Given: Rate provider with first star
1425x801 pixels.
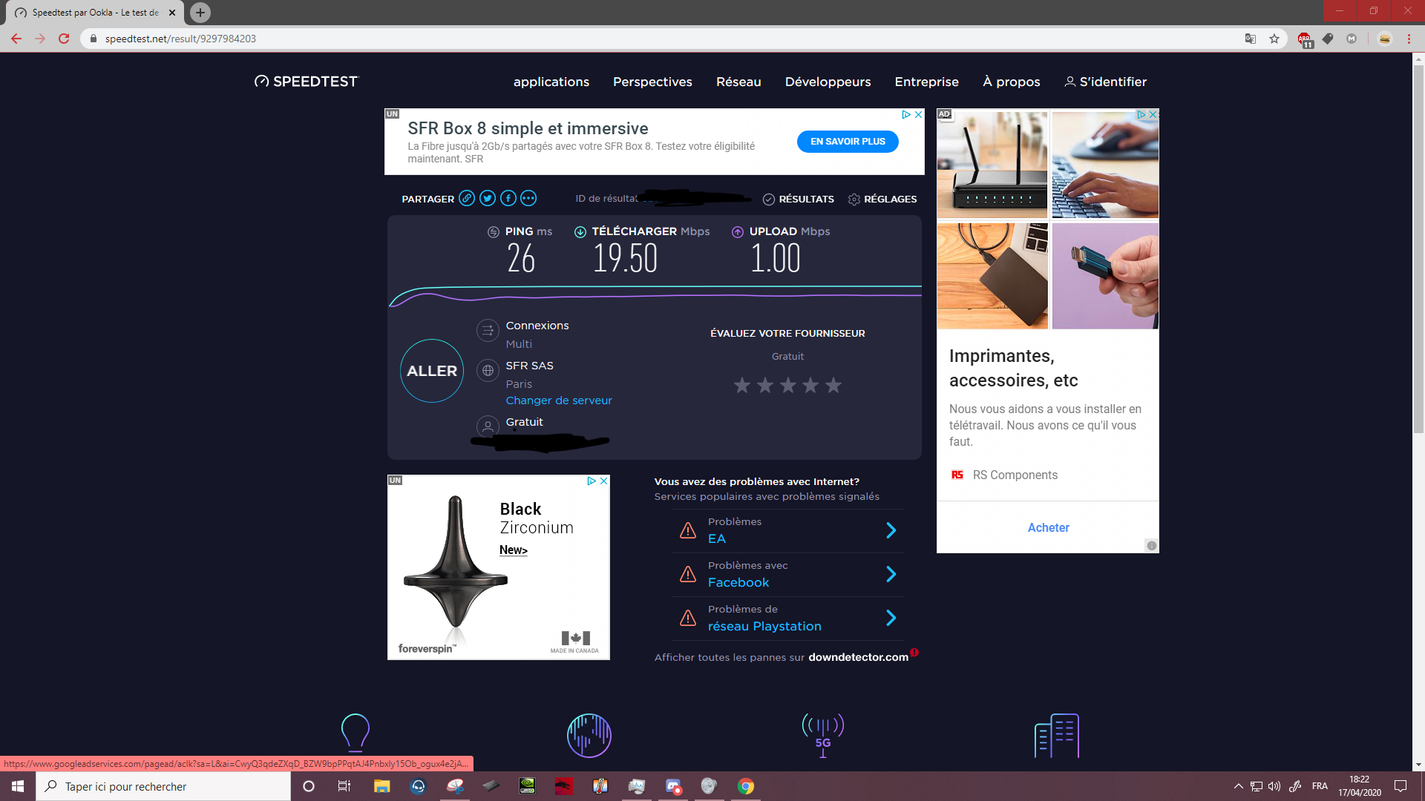Looking at the screenshot, I should coord(742,385).
